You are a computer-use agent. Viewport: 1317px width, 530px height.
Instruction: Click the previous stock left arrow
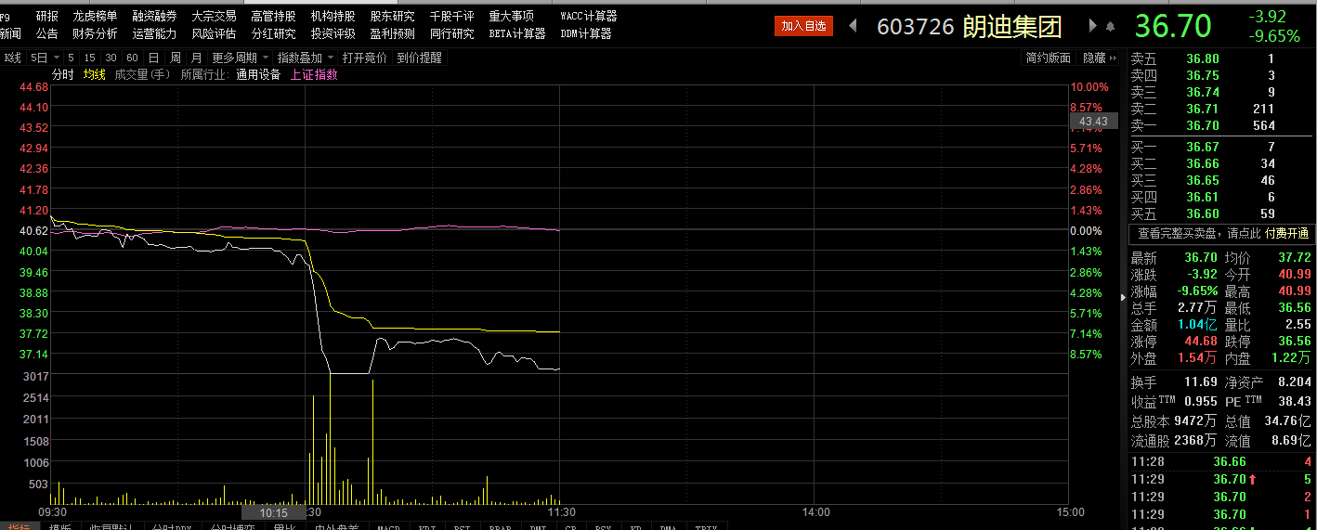coord(854,26)
